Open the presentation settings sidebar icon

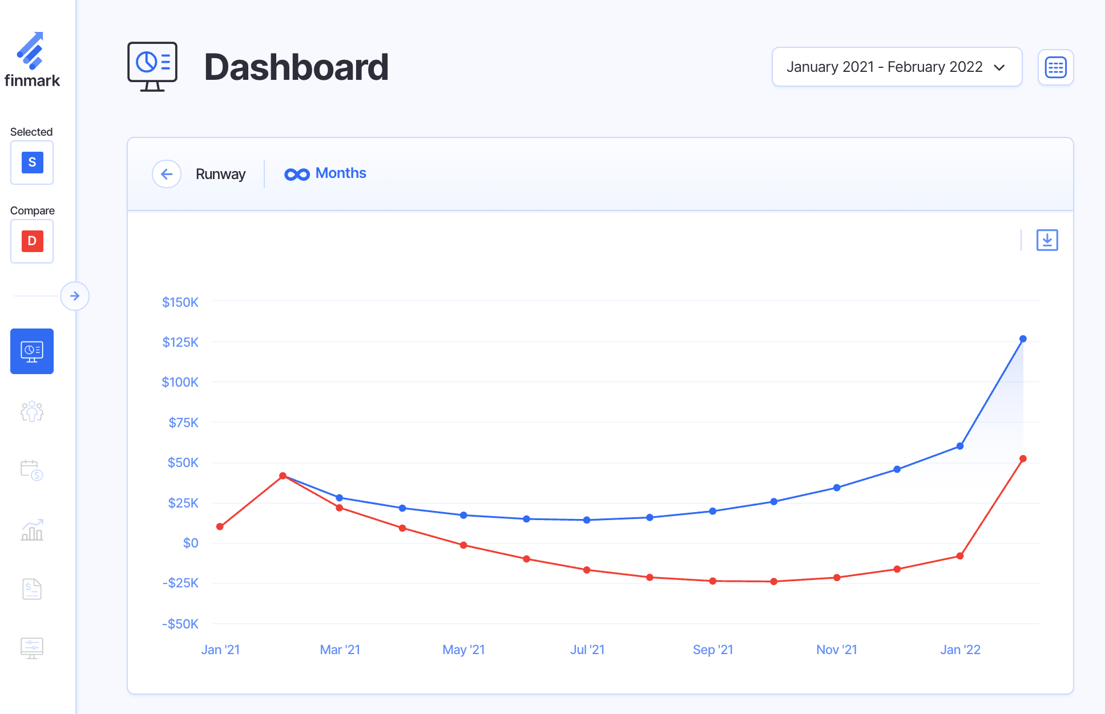tap(32, 648)
